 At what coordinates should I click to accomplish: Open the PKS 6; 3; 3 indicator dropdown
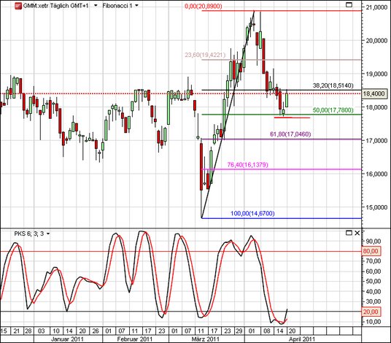pyautogui.click(x=48, y=234)
